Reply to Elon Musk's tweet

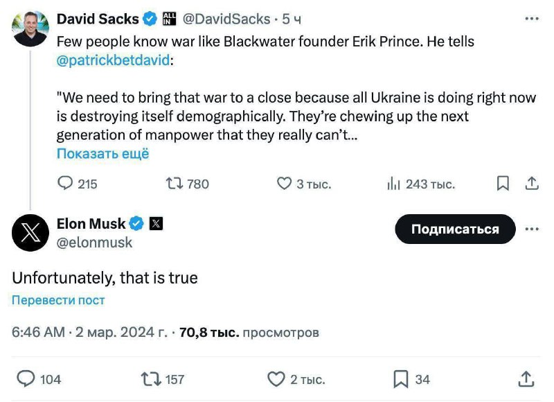27,379
